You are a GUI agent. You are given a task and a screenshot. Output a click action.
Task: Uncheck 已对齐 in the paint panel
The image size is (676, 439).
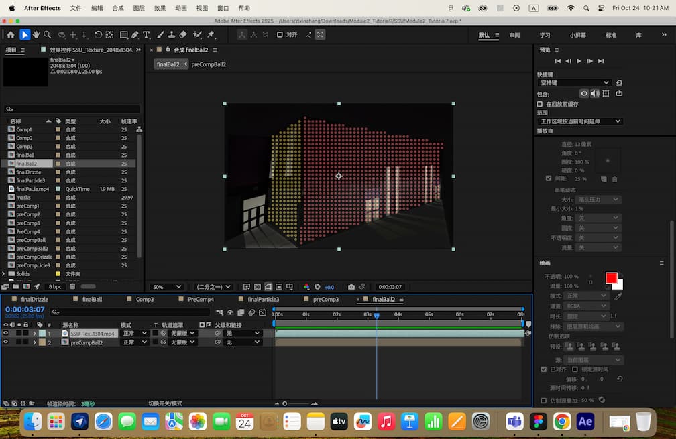click(544, 369)
